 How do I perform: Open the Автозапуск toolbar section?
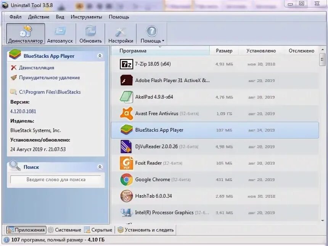click(60, 34)
